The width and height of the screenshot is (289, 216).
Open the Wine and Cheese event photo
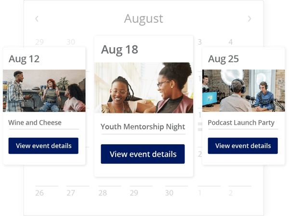point(44,91)
